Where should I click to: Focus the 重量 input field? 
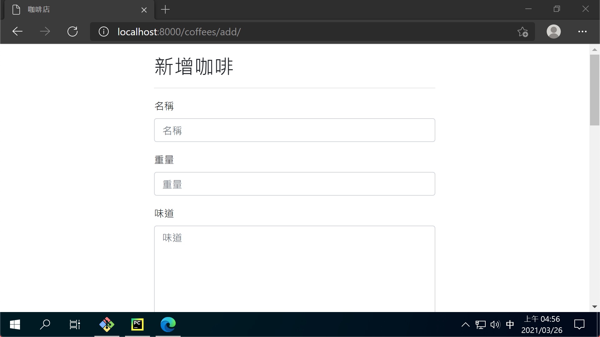[294, 184]
